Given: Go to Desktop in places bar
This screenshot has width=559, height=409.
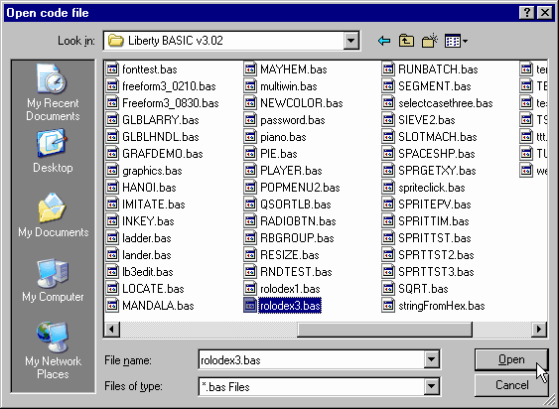Looking at the screenshot, I should [x=53, y=152].
